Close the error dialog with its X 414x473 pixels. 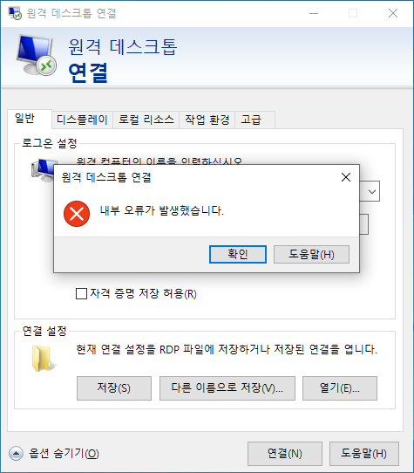[x=346, y=177]
